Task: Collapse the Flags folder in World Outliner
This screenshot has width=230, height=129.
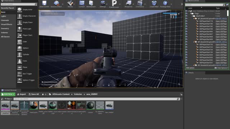Action: click(x=190, y=14)
